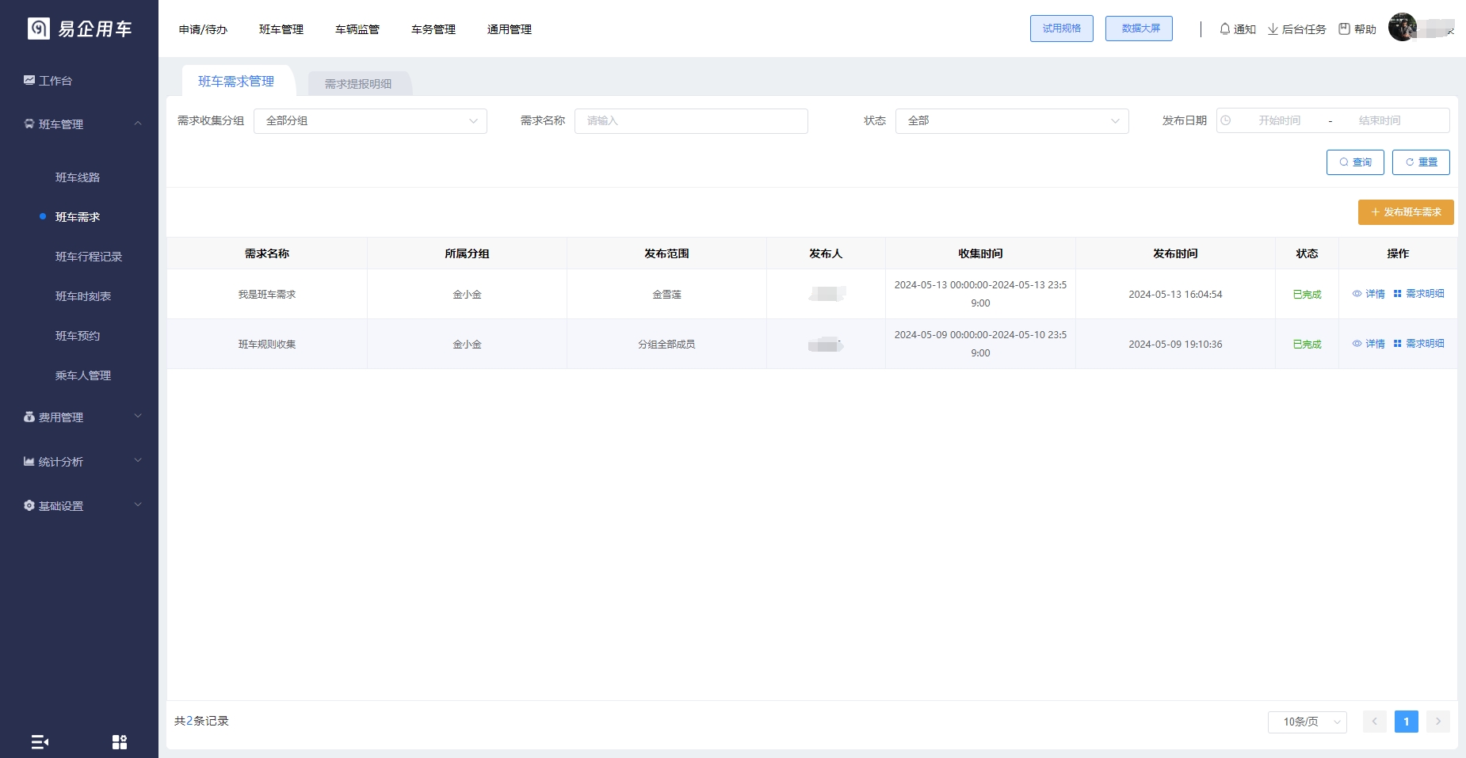The width and height of the screenshot is (1466, 758).
Task: Click the 开始时间 date field
Action: tap(1279, 120)
